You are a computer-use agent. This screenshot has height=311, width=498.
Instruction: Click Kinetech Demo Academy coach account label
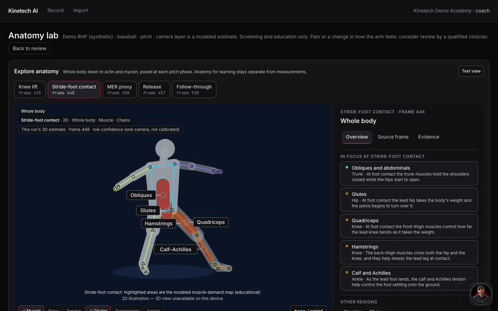click(451, 10)
